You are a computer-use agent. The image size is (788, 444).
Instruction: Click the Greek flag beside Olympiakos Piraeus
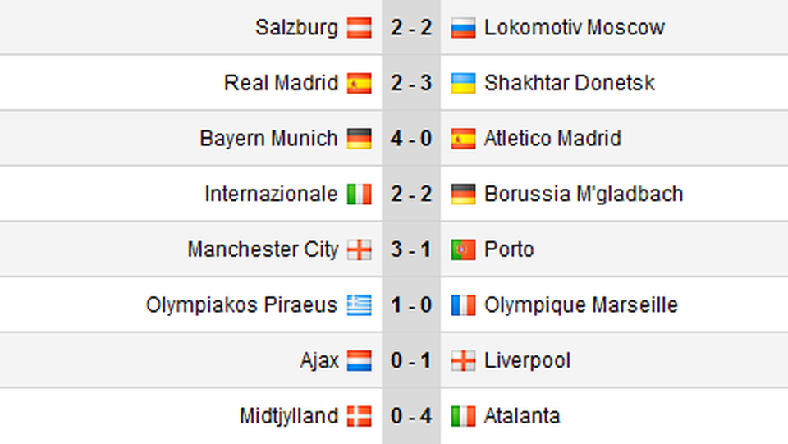[x=360, y=305]
